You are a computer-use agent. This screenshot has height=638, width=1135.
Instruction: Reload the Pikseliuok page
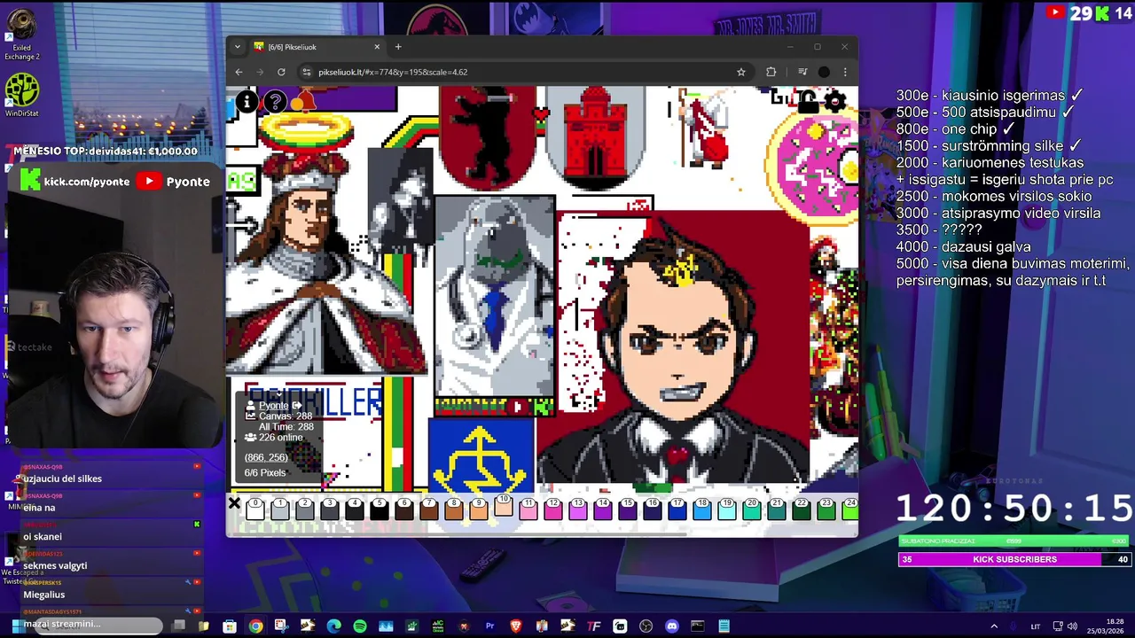pyautogui.click(x=281, y=72)
